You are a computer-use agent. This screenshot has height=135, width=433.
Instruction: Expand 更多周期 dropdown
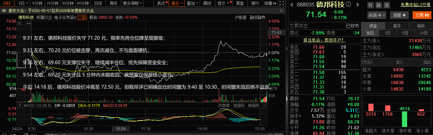pyautogui.click(x=132, y=3)
